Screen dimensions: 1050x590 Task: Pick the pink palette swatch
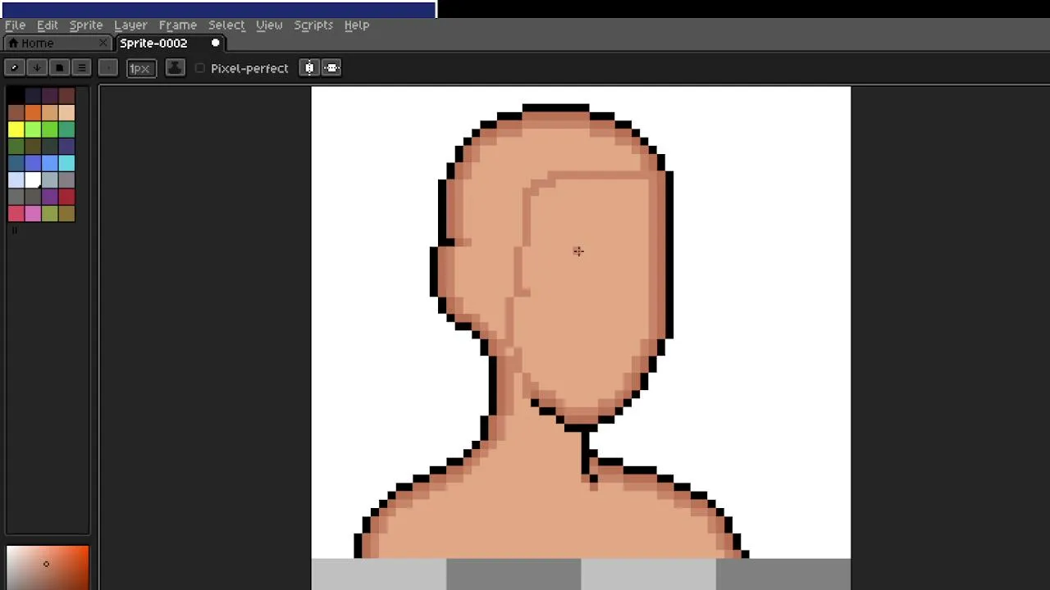pos(33,214)
